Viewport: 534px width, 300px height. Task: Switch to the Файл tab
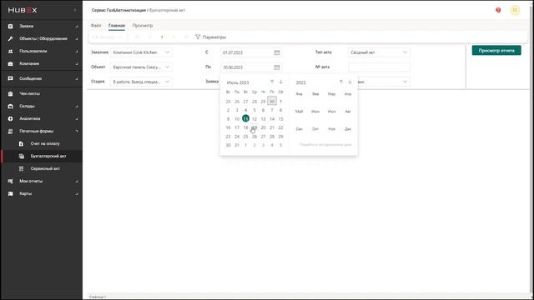[96, 26]
